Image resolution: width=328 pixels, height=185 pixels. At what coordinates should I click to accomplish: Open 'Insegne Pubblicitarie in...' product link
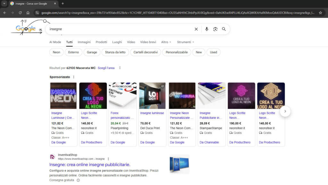click(211, 115)
